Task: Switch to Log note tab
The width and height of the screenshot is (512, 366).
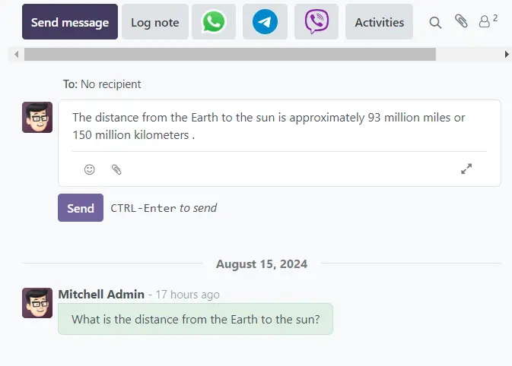Action: pyautogui.click(x=155, y=22)
